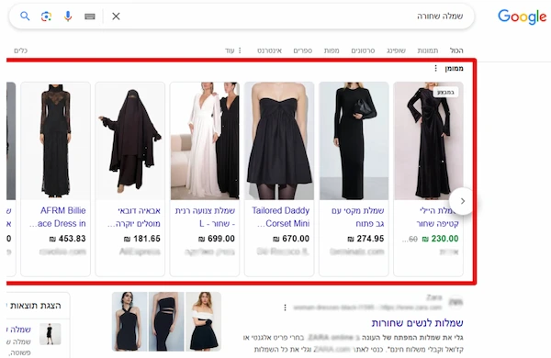Image resolution: width=551 pixels, height=358 pixels.
Task: Click the green ₪ 230.00 sale price
Action: pos(440,239)
